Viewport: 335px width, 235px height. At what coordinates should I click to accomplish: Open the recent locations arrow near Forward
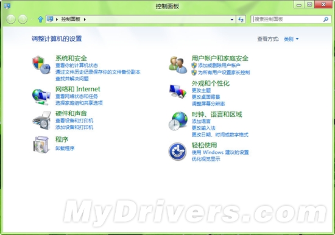tap(32, 19)
